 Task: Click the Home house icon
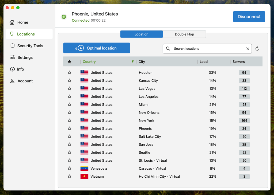pos(12,22)
